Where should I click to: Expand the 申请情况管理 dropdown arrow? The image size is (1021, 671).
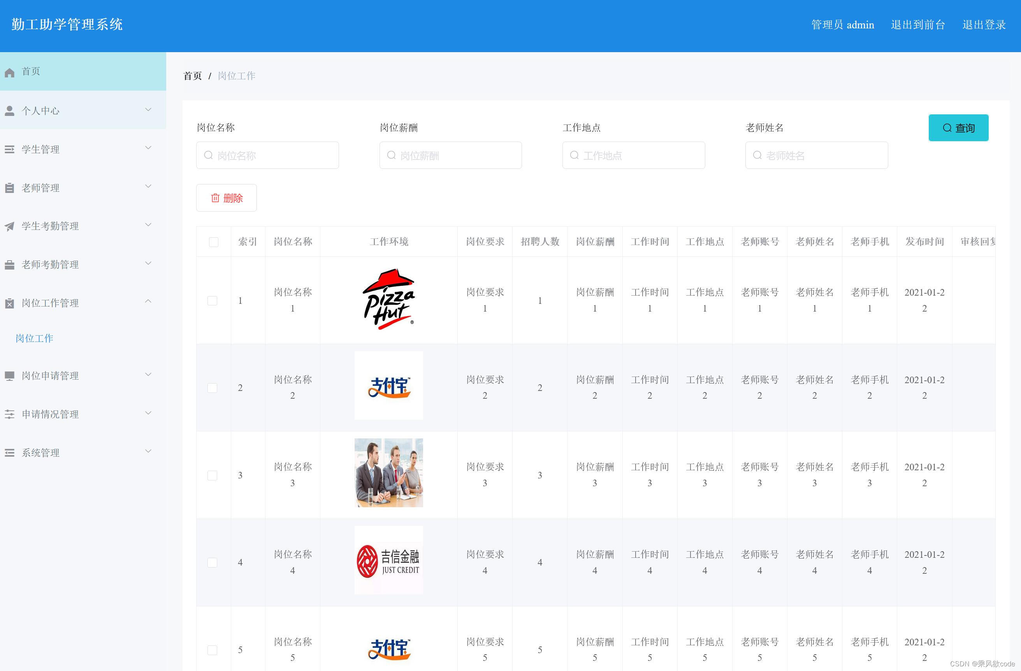tap(148, 413)
